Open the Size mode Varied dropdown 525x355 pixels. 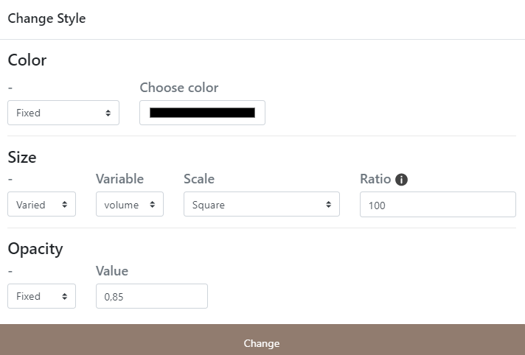[x=41, y=205]
